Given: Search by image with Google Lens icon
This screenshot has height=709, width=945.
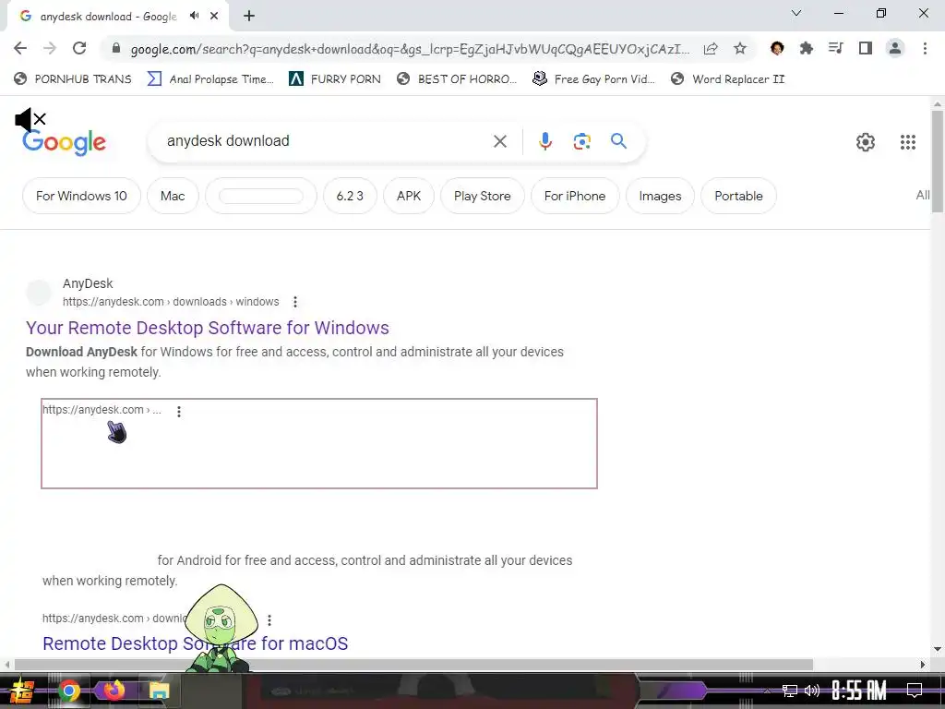Looking at the screenshot, I should (x=582, y=141).
